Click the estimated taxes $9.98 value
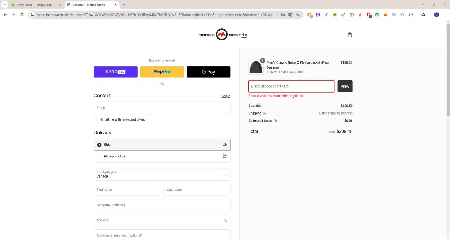 pyautogui.click(x=349, y=121)
